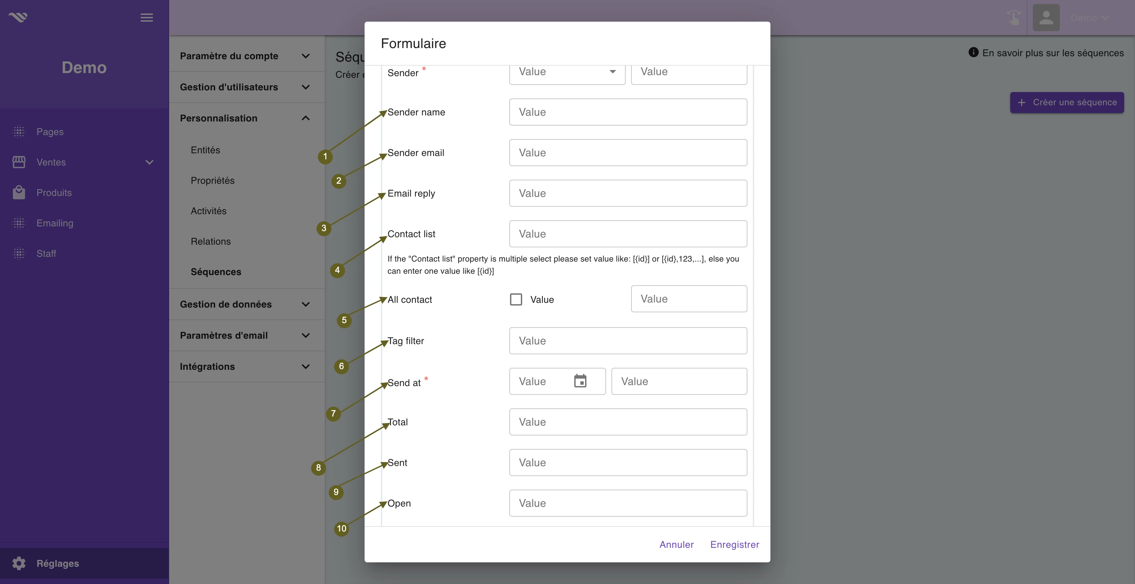Click the Emailing grid icon
Viewport: 1135px width, 584px height.
tap(19, 223)
